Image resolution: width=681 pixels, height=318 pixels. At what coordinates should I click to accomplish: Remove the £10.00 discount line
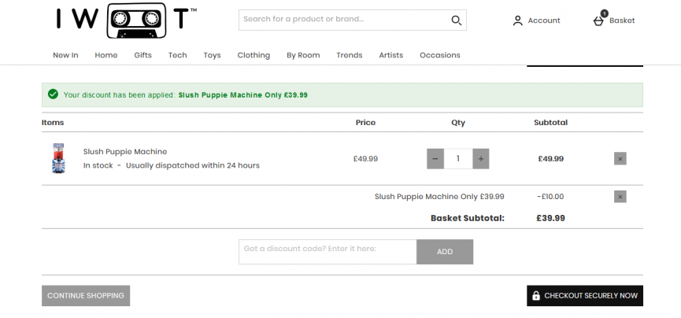click(x=620, y=197)
